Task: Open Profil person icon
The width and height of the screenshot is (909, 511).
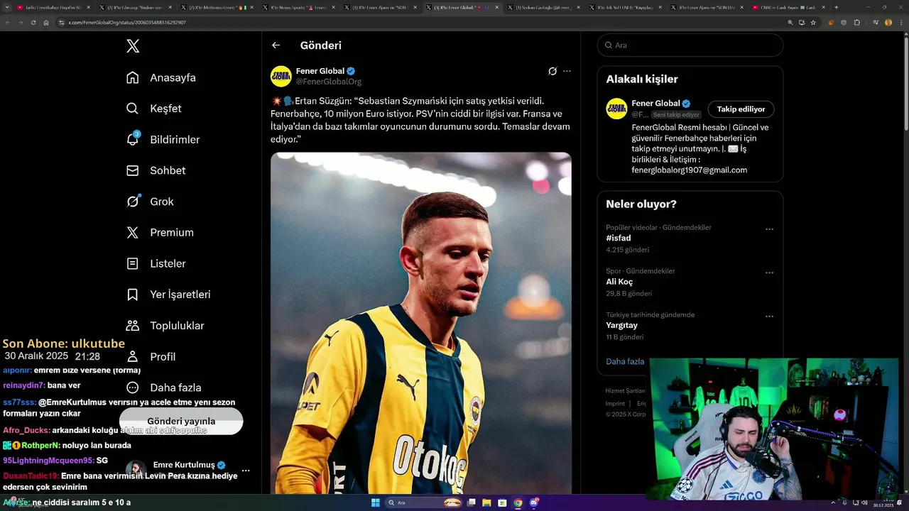Action: pyautogui.click(x=133, y=356)
